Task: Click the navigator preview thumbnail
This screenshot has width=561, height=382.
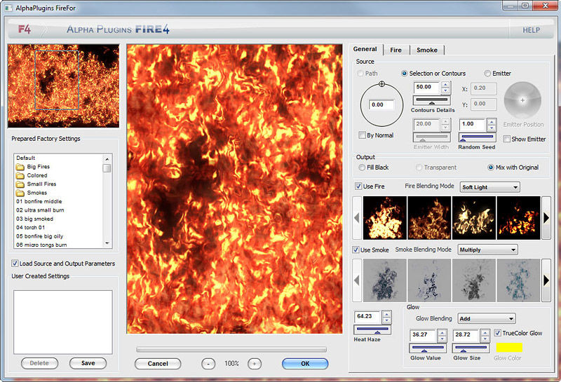Action: (x=63, y=86)
